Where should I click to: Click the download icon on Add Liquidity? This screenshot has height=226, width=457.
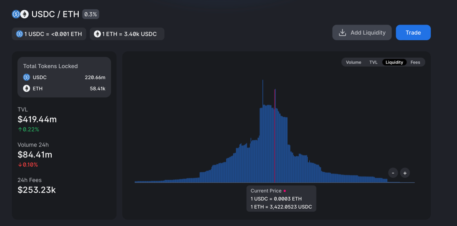[x=342, y=33]
